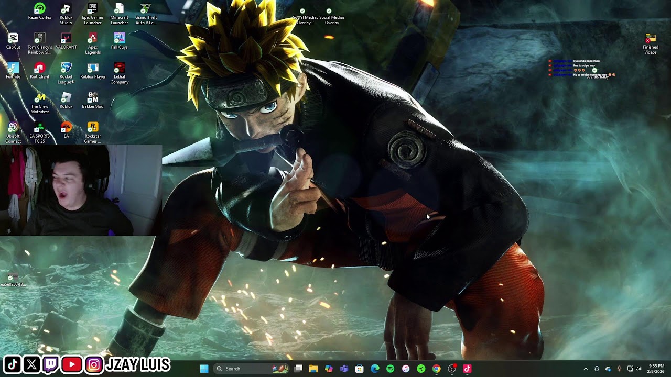Select the Fall Guys desktop icon
Viewport: 671px width, 377px height.
119,41
